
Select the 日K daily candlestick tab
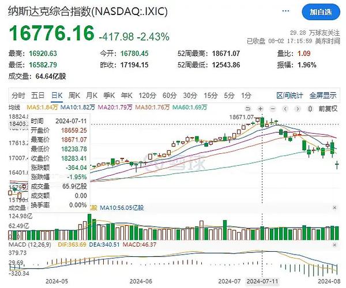click(57, 96)
